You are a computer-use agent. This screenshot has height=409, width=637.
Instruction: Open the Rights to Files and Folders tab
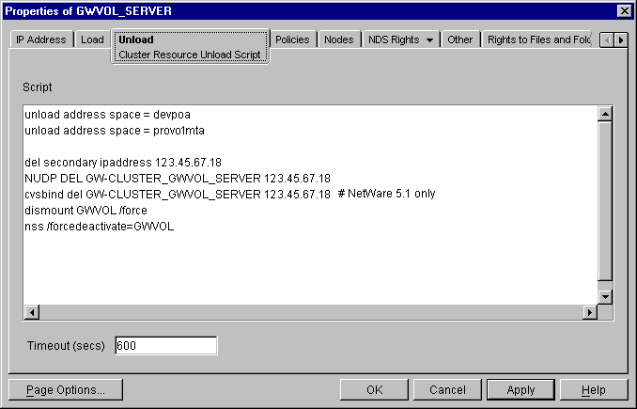[x=539, y=39]
